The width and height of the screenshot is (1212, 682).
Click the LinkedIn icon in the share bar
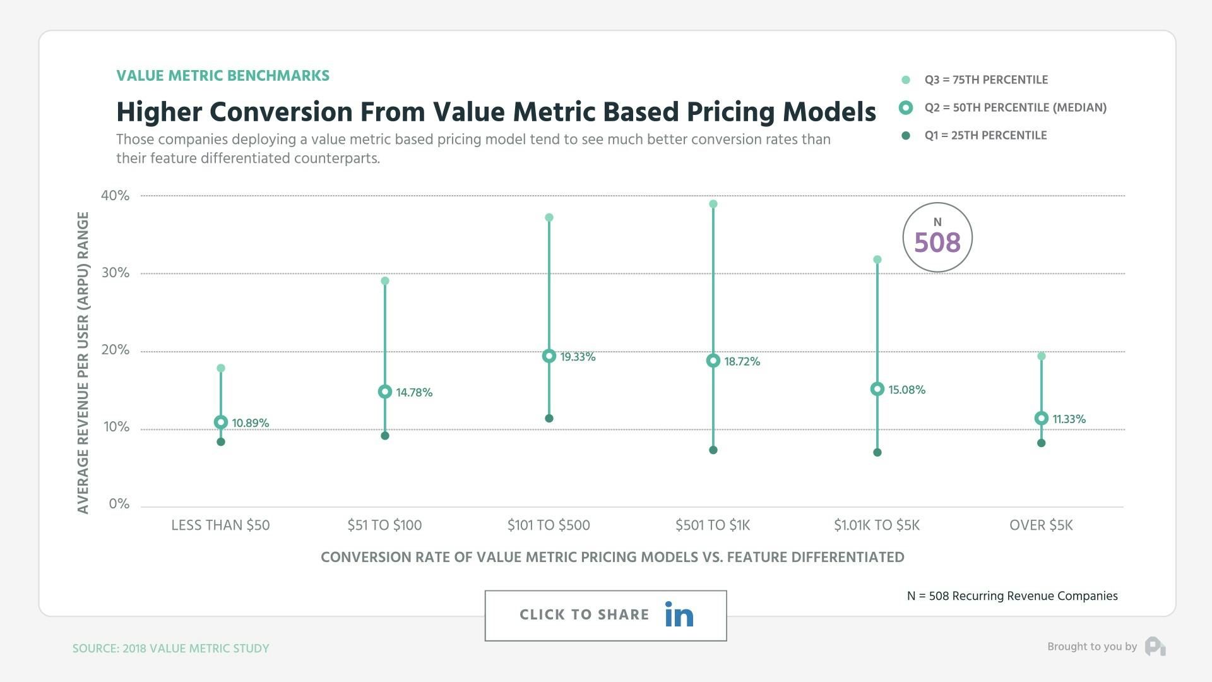click(678, 614)
